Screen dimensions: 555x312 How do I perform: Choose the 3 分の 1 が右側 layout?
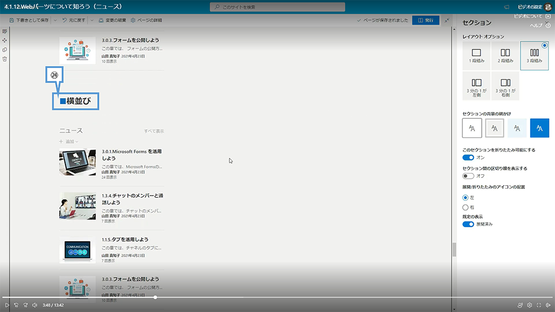coord(505,86)
